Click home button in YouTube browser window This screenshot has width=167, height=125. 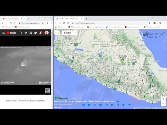[15, 23]
